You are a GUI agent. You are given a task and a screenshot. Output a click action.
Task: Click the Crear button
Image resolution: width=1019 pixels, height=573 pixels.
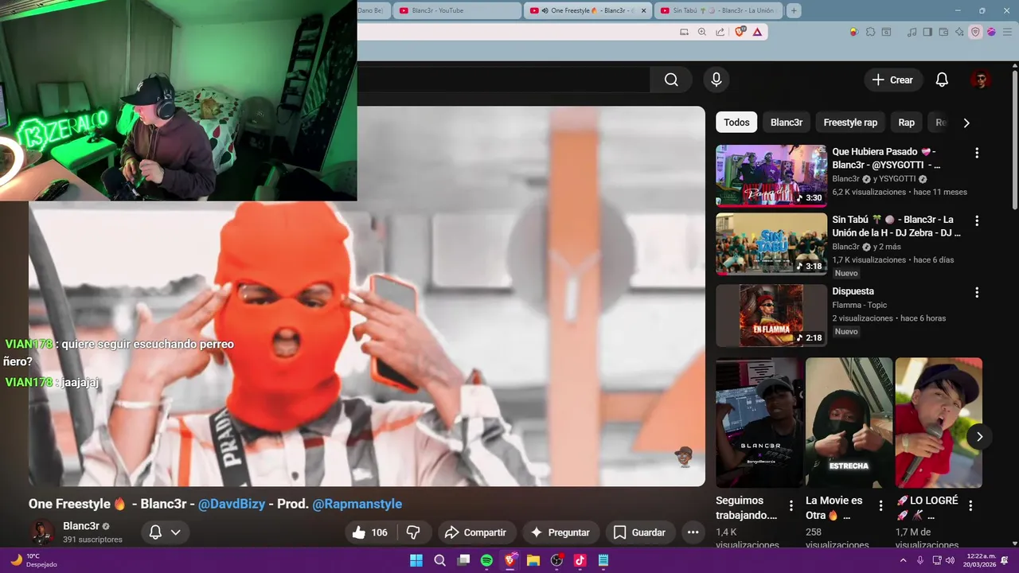[x=893, y=80]
